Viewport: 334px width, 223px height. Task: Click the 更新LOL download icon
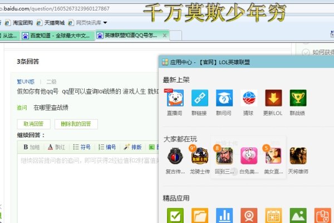click(273, 98)
